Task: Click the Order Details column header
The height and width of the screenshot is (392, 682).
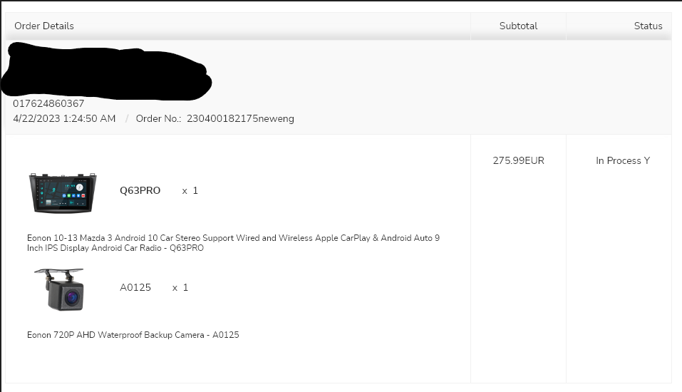Action: pyautogui.click(x=44, y=26)
